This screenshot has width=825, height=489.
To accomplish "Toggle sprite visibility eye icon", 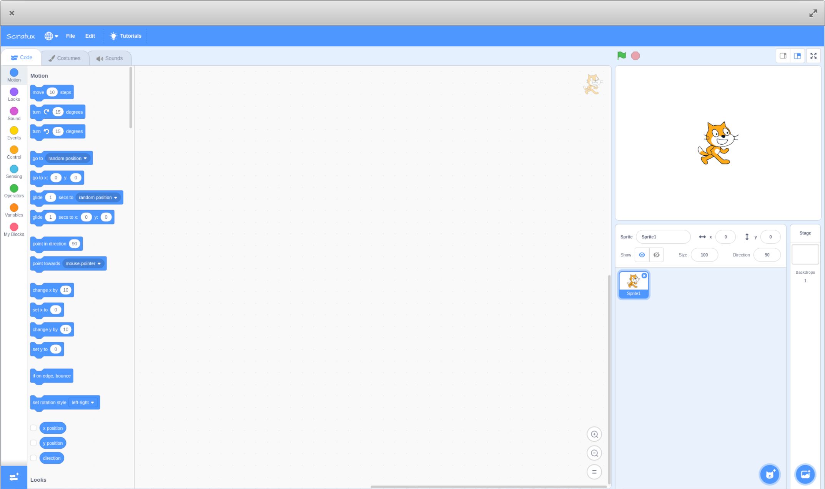I will tap(642, 254).
